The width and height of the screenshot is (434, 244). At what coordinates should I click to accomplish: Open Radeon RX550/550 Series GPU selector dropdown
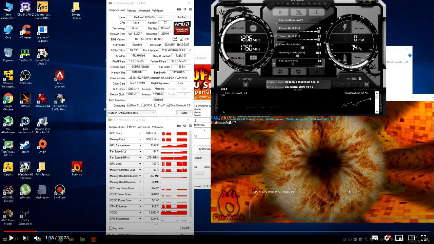pos(132,113)
